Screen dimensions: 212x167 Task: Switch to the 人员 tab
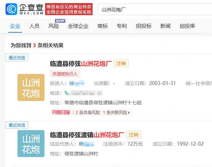[x=34, y=26]
